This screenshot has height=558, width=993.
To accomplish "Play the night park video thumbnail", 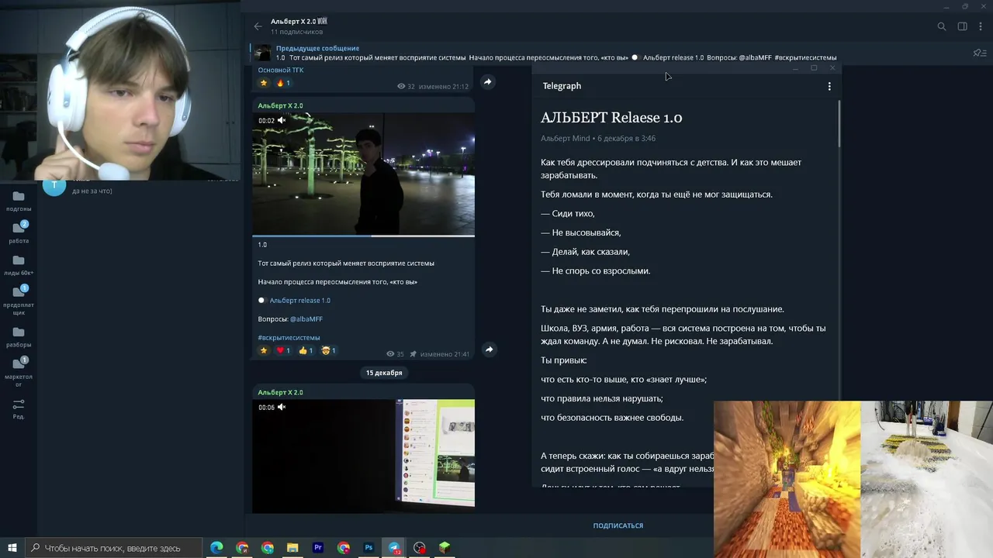I will pyautogui.click(x=363, y=174).
